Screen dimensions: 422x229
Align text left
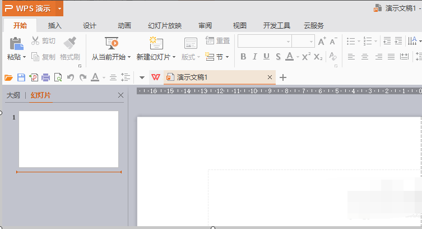pyautogui.click(x=351, y=57)
